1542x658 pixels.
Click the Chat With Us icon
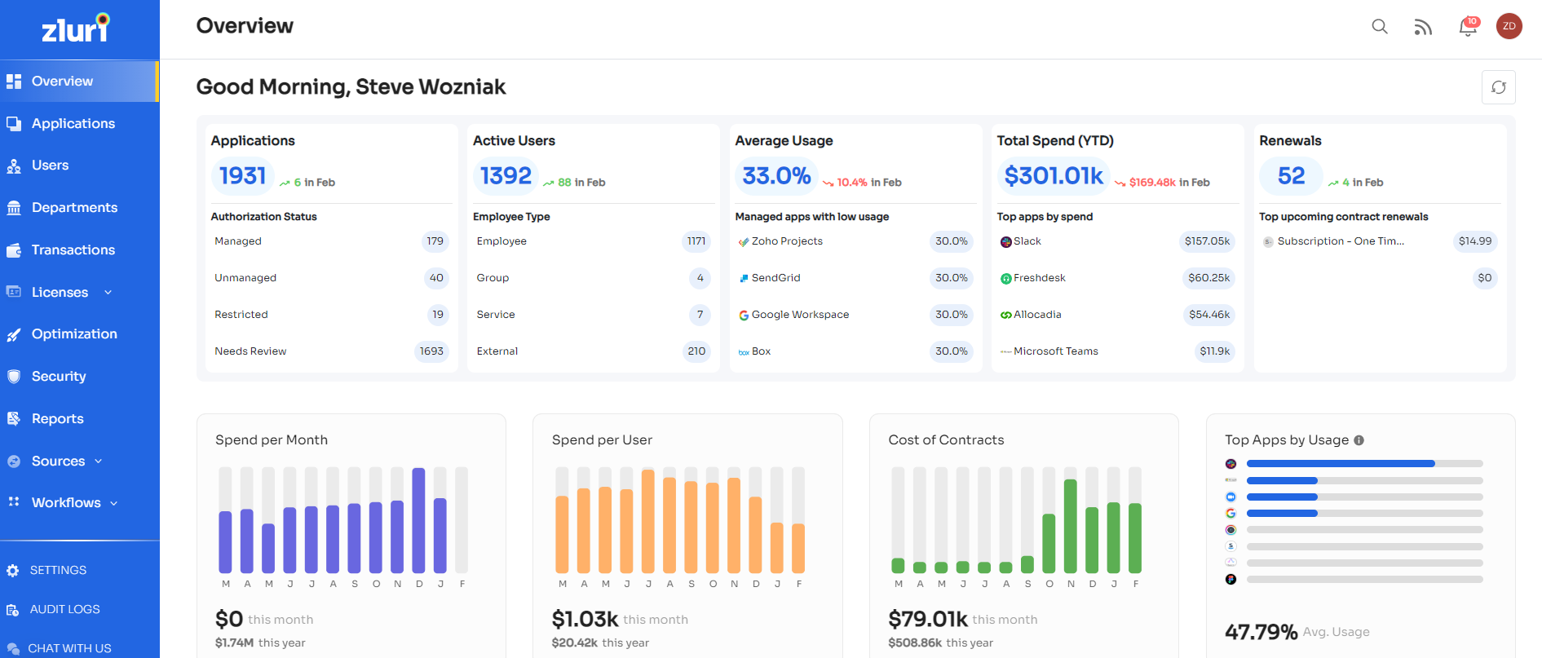[13, 649]
